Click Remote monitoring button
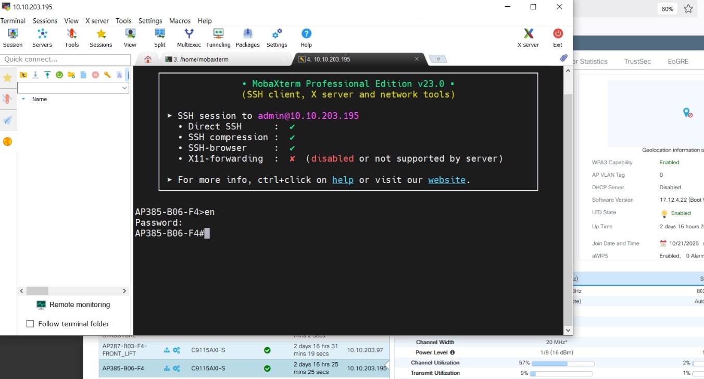The width and height of the screenshot is (704, 379). pyautogui.click(x=73, y=305)
